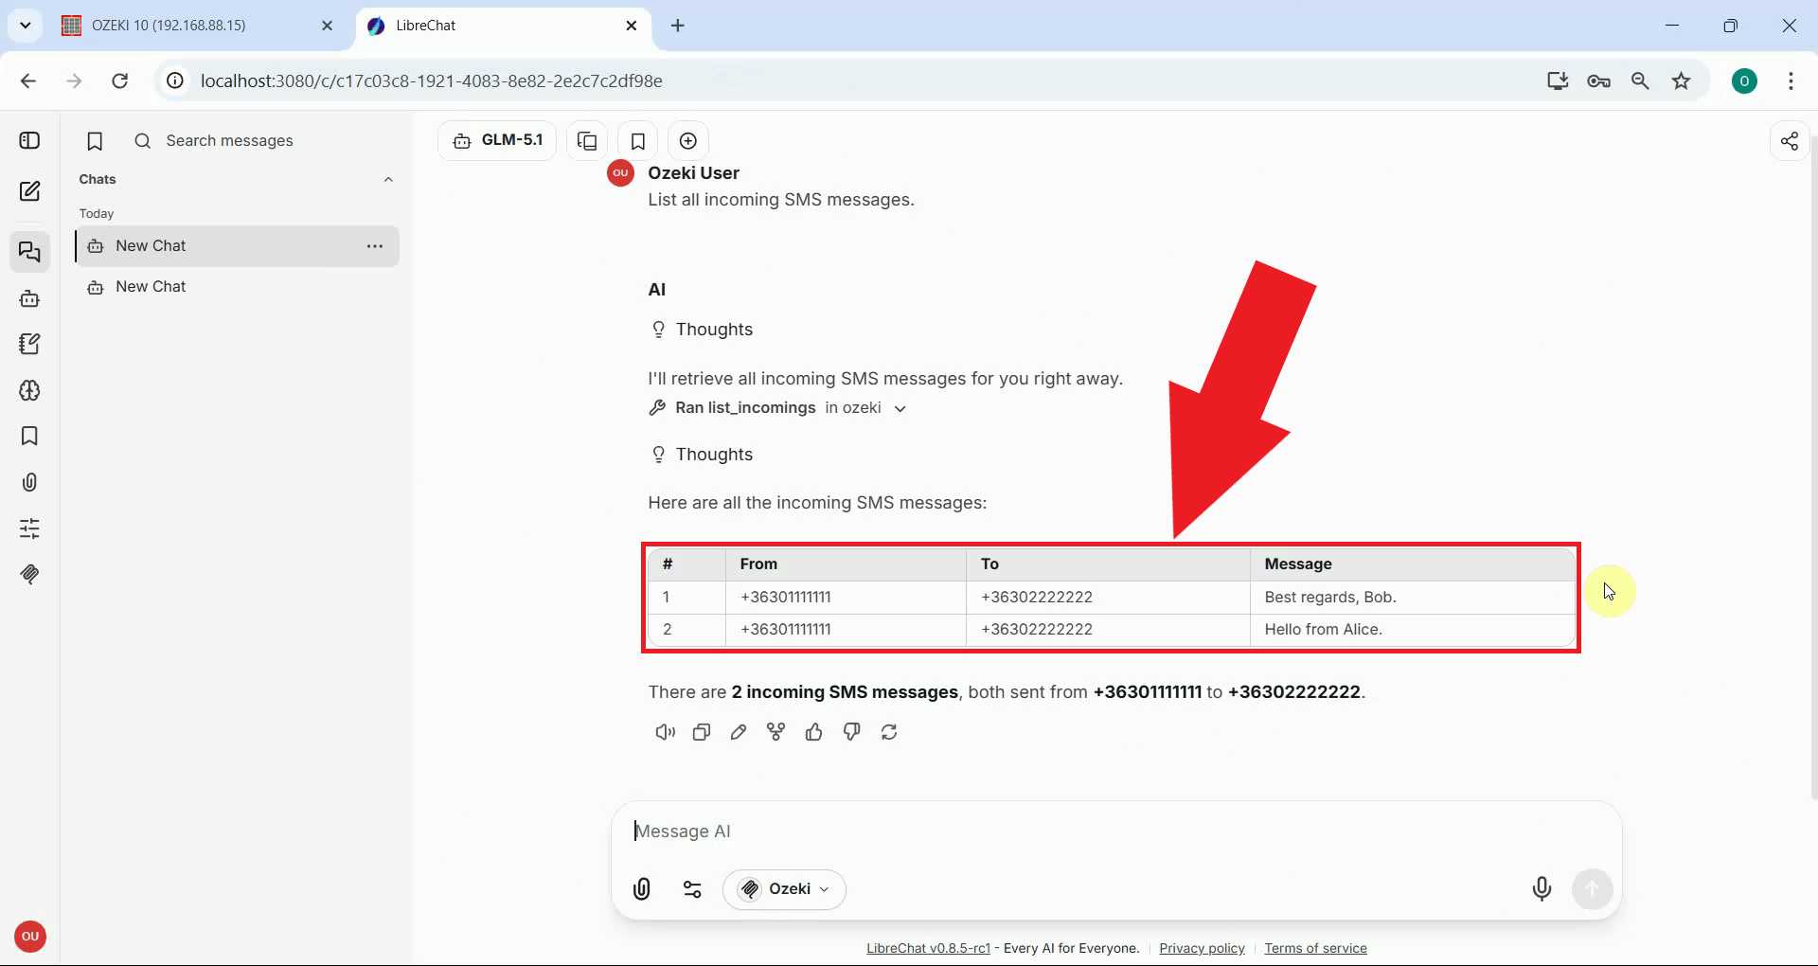Regenerate the AI response
1818x966 pixels.
(889, 732)
